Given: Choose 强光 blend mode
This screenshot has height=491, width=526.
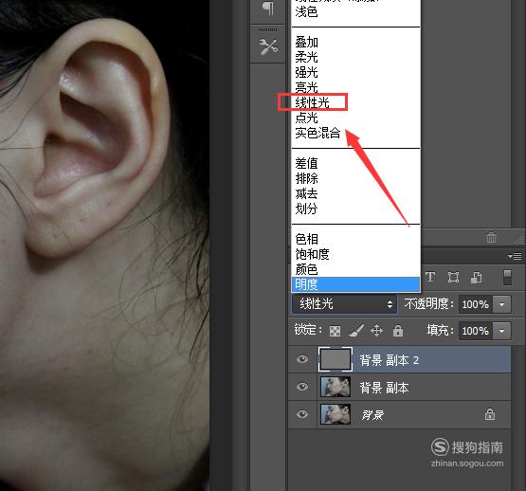Looking at the screenshot, I should point(355,72).
